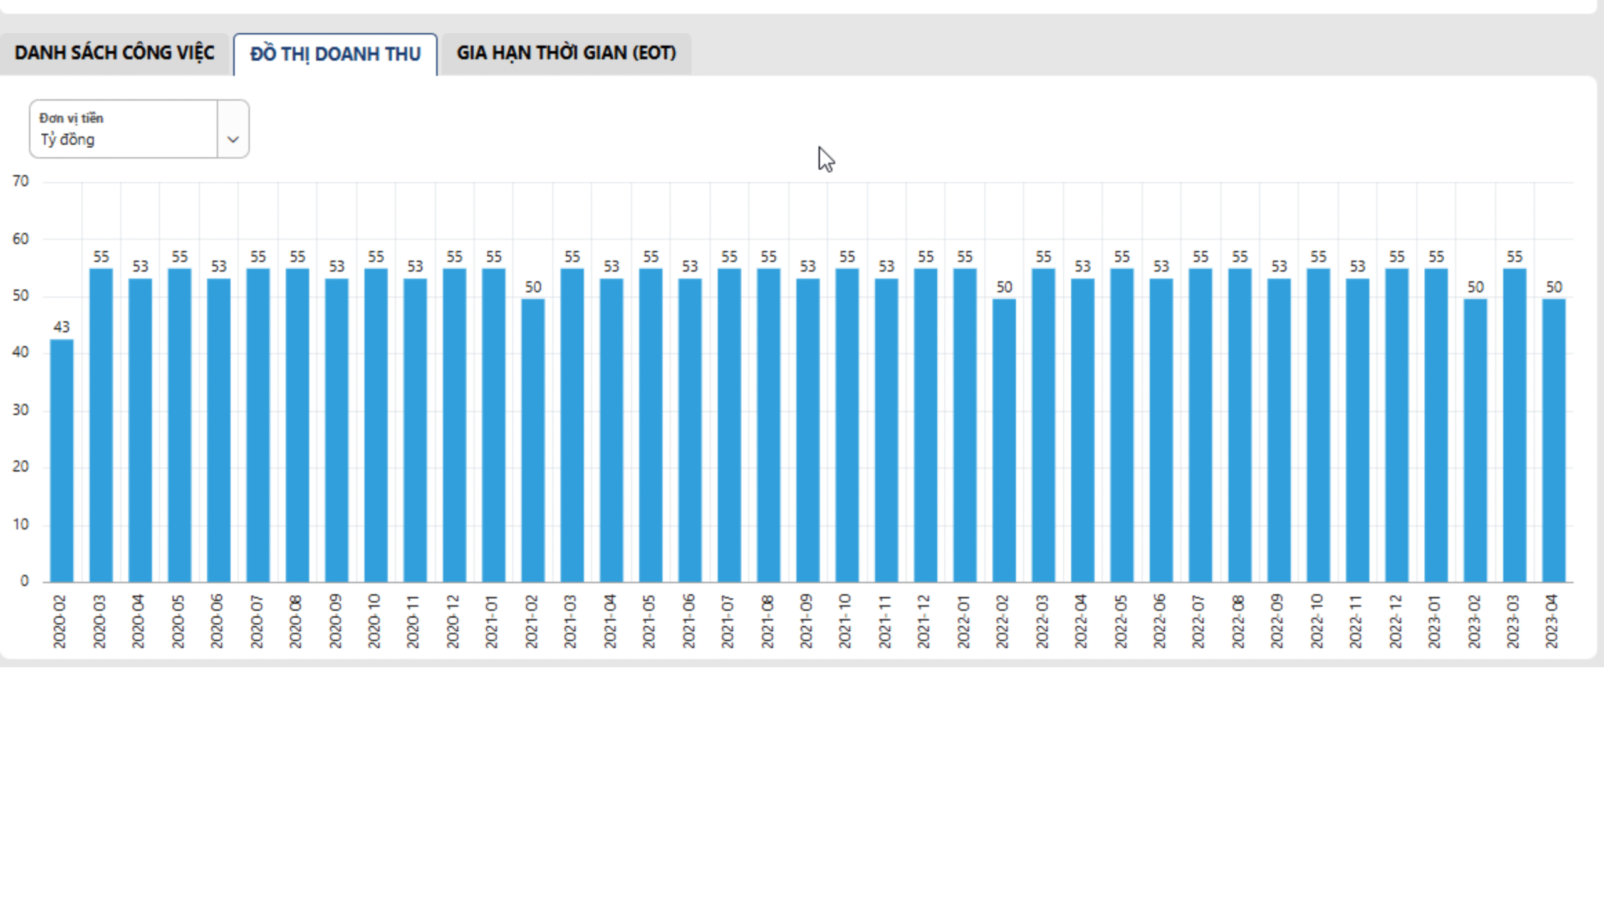This screenshot has width=1604, height=902.
Task: Click the 43 data label above first bar
Action: point(61,327)
